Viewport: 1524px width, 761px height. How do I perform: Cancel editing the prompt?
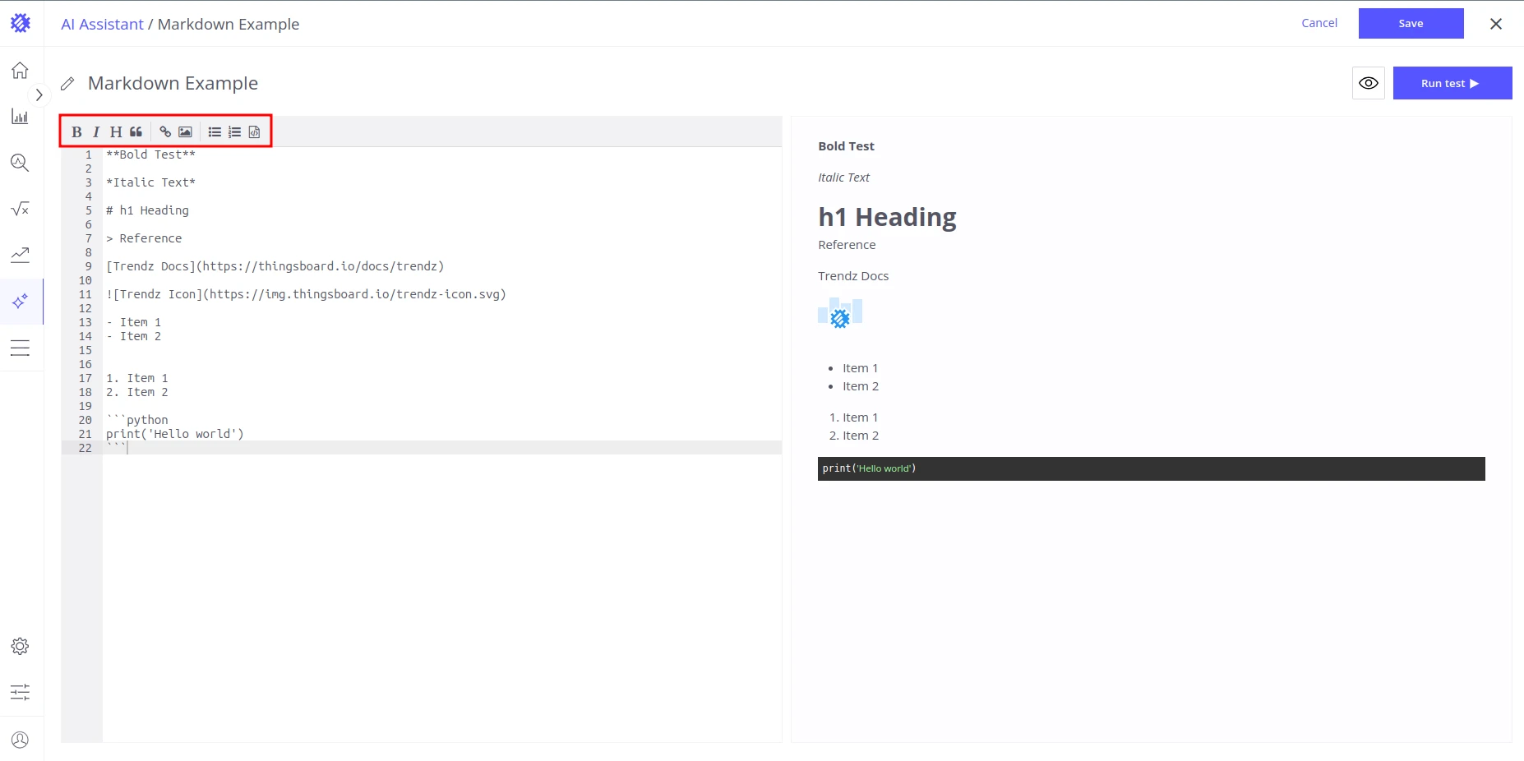click(x=1319, y=23)
